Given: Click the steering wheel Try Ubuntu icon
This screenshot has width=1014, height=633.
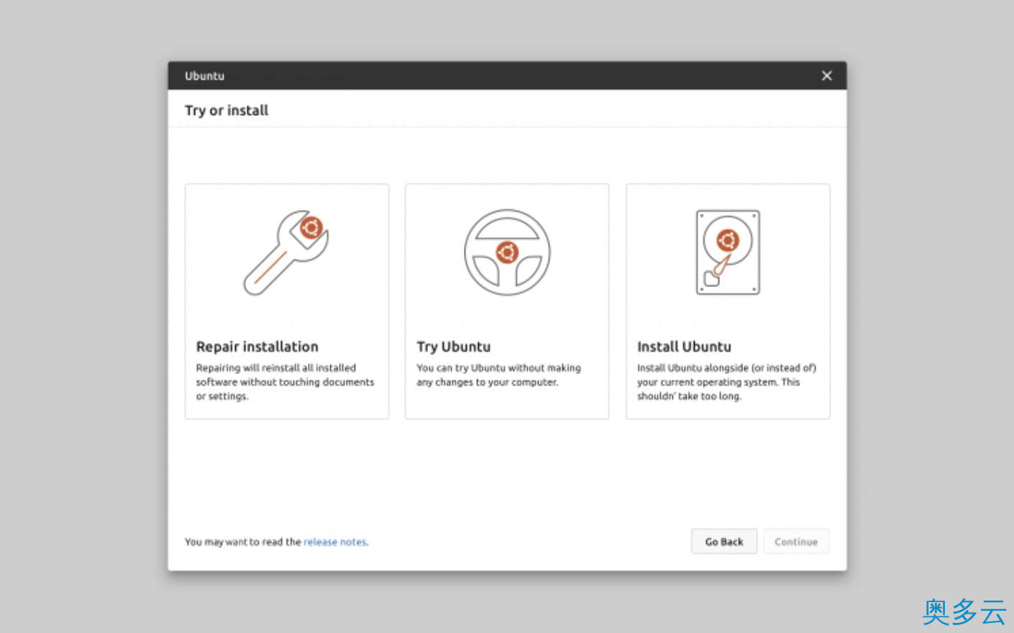Looking at the screenshot, I should 507,252.
